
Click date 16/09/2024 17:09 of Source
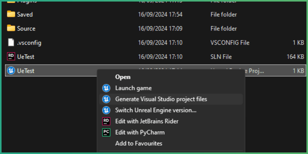coord(160,28)
